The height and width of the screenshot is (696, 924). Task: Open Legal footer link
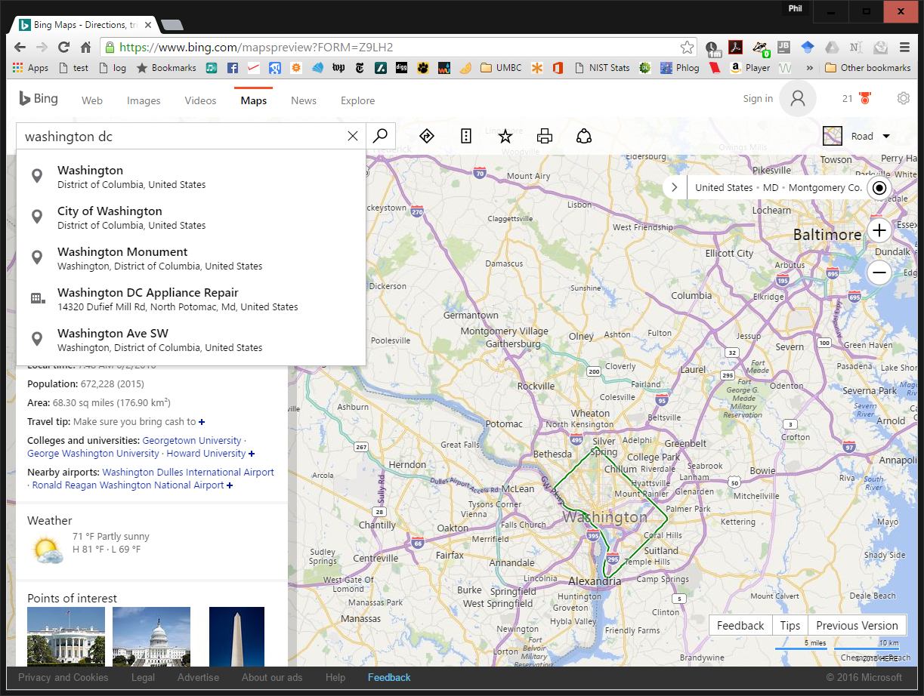click(x=143, y=677)
